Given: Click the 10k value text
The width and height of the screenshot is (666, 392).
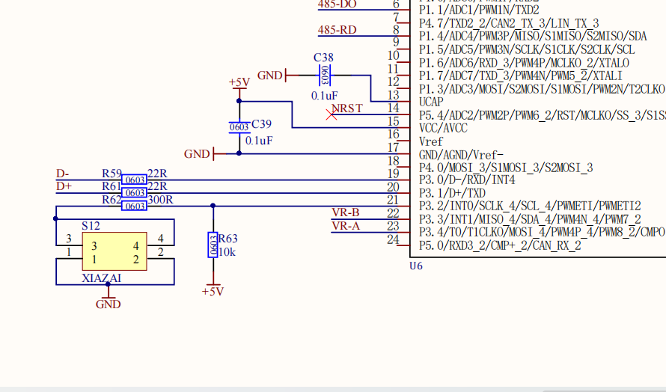Looking at the screenshot, I should coord(227,252).
